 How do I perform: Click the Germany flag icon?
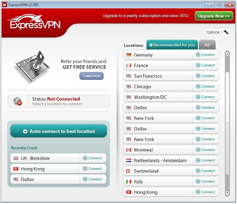(128, 55)
